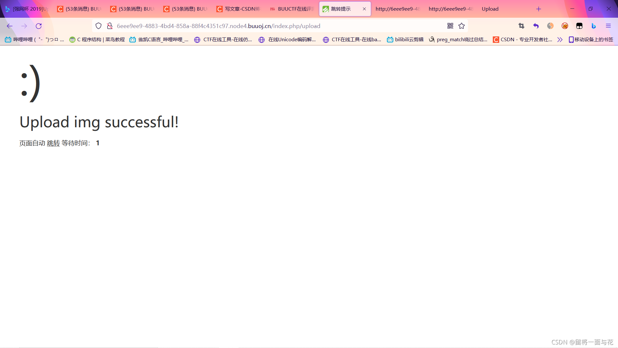The image size is (618, 348).
Task: Switch to the BUUCTF online judge tab
Action: pos(292,9)
